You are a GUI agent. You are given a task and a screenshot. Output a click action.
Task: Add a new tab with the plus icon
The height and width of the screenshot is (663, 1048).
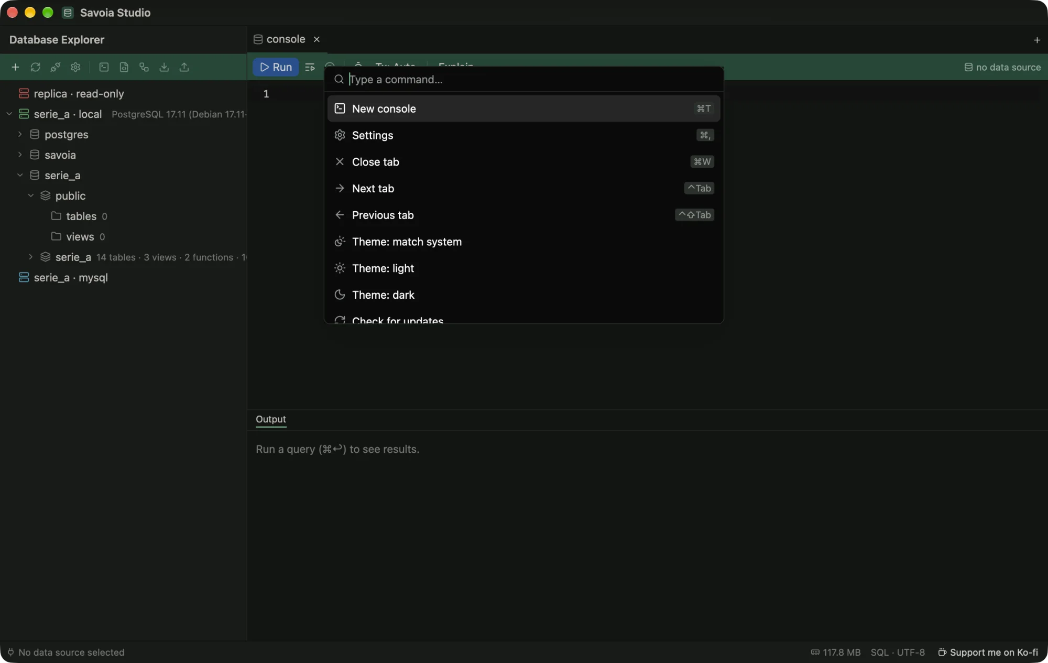click(1036, 40)
